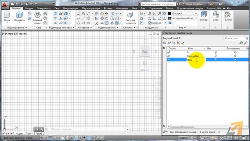This screenshot has height=141, width=250.
Task: Select the Spline curve tool in Рисование
Action: click(79, 18)
